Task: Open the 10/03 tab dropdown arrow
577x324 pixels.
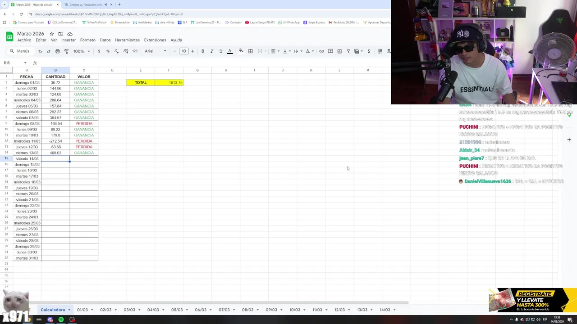Action: [x=305, y=310]
